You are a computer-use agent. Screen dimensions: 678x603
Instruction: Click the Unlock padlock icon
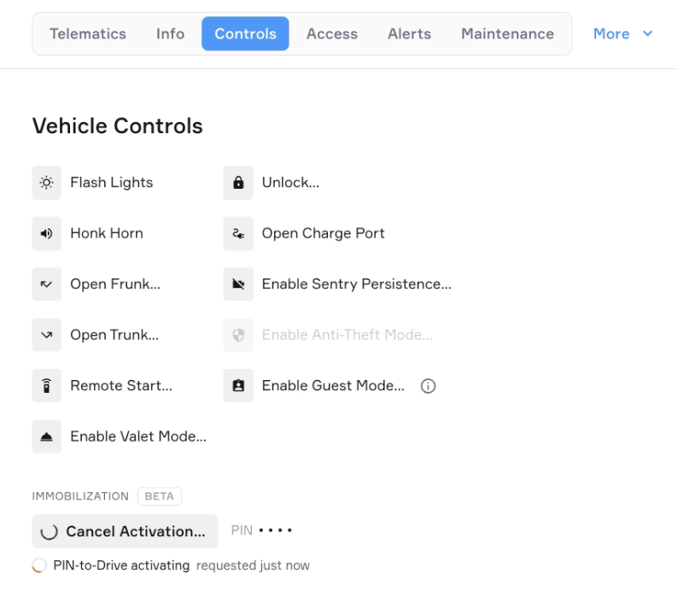click(238, 183)
